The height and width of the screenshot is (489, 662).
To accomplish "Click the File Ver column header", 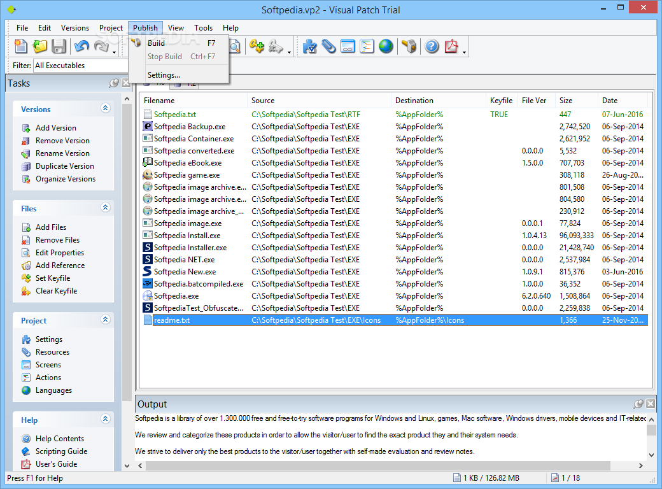I will [537, 101].
